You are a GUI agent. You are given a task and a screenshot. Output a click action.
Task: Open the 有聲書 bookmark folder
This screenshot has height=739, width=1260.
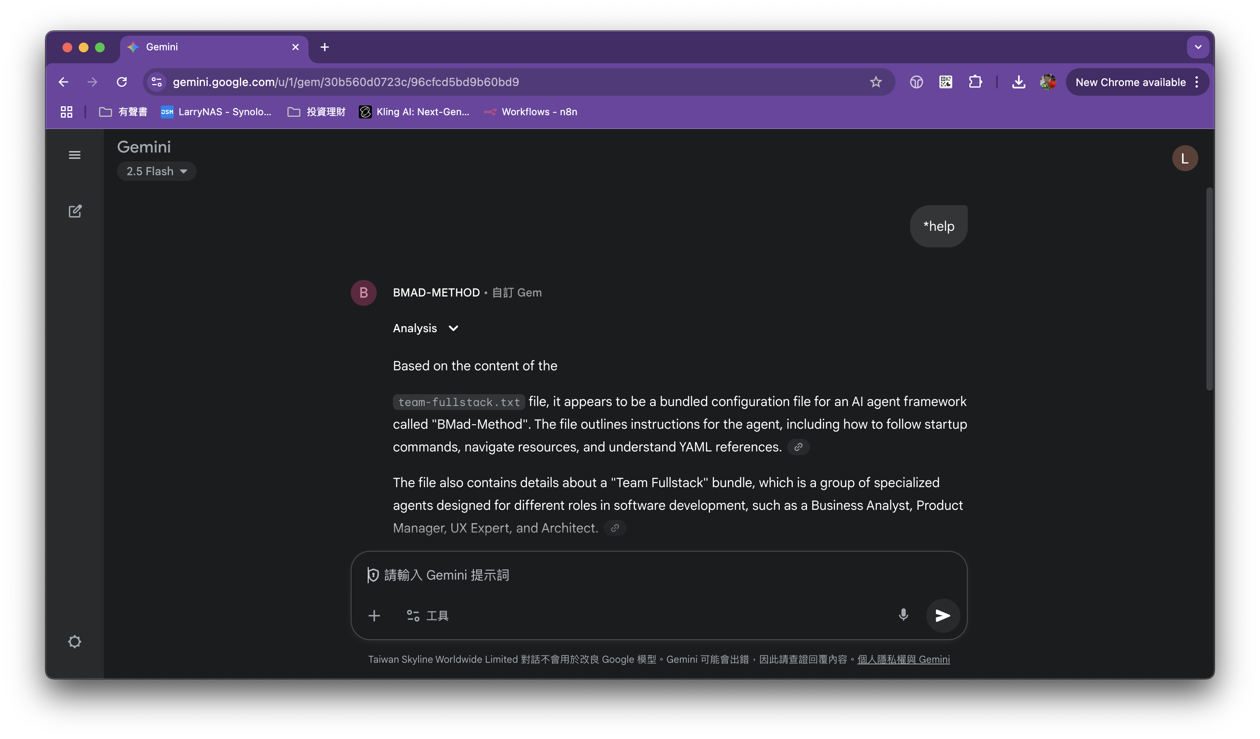[123, 112]
